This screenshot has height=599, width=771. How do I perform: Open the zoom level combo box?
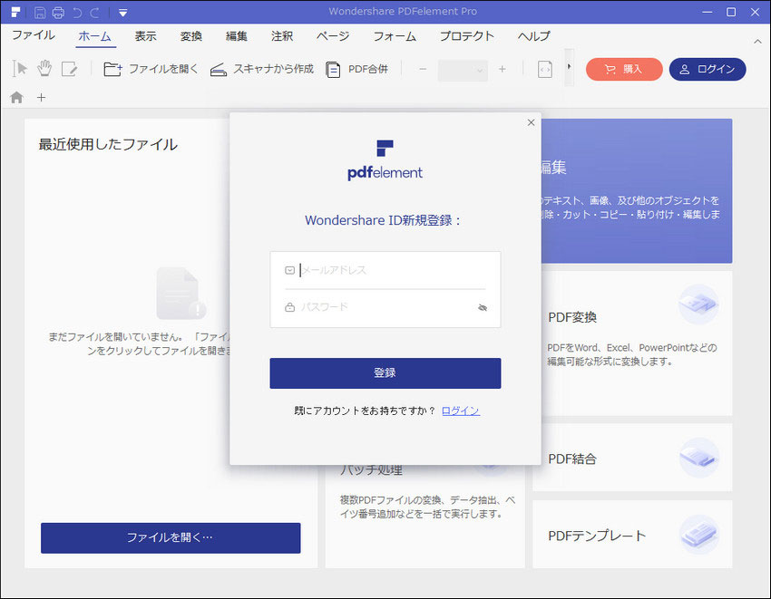(x=463, y=71)
